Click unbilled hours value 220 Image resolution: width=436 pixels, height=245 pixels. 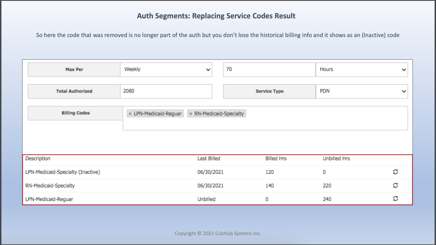327,186
